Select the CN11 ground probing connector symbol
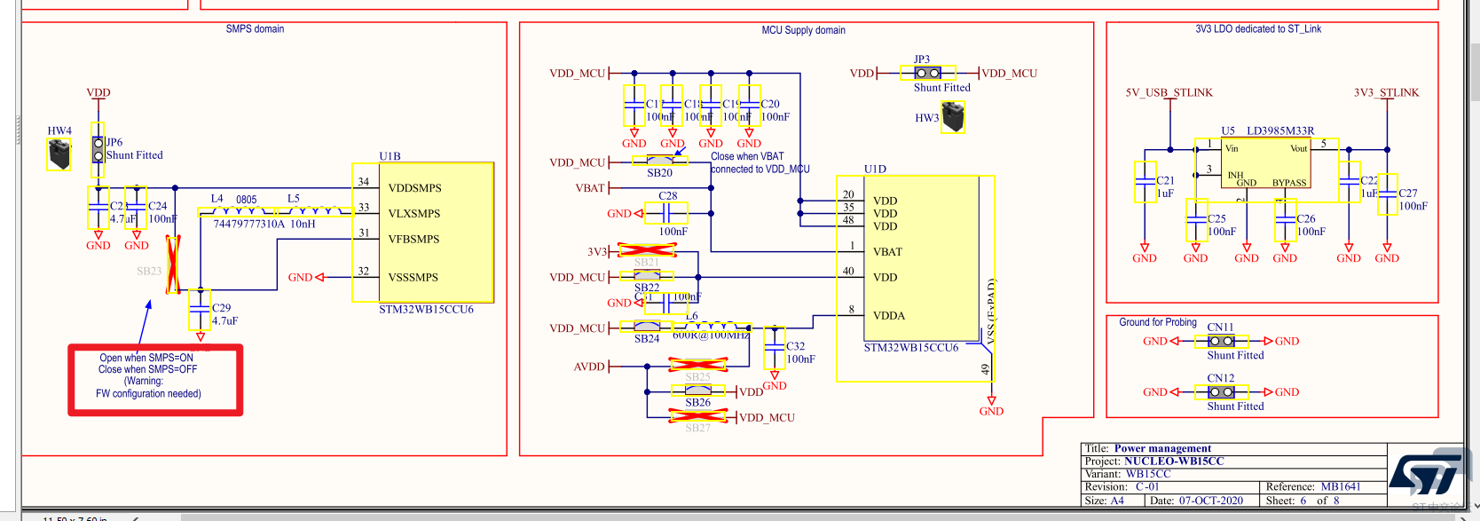Viewport: 1480px width, 521px height. pyautogui.click(x=1221, y=341)
